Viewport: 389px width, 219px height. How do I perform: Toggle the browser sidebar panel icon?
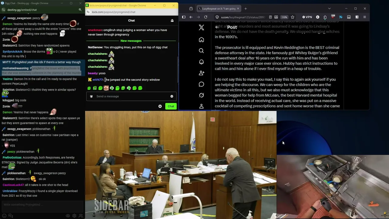pyautogui.click(x=184, y=17)
